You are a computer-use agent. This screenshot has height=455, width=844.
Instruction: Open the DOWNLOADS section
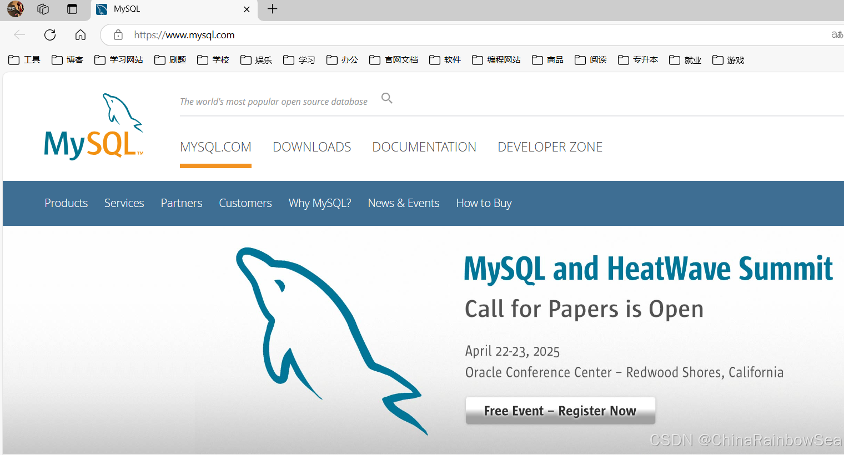312,146
